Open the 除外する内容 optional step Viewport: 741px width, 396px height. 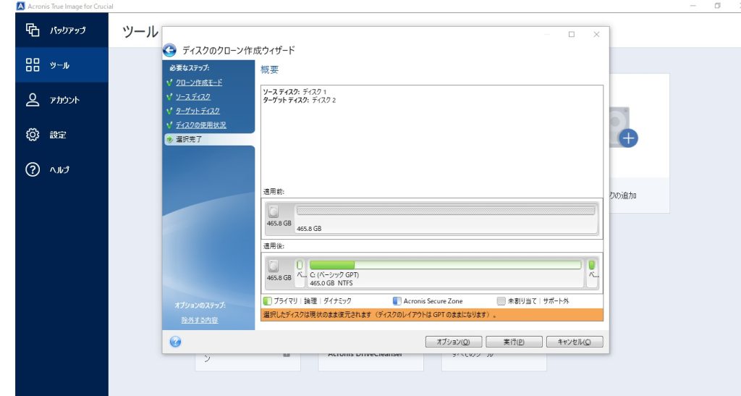[200, 321]
